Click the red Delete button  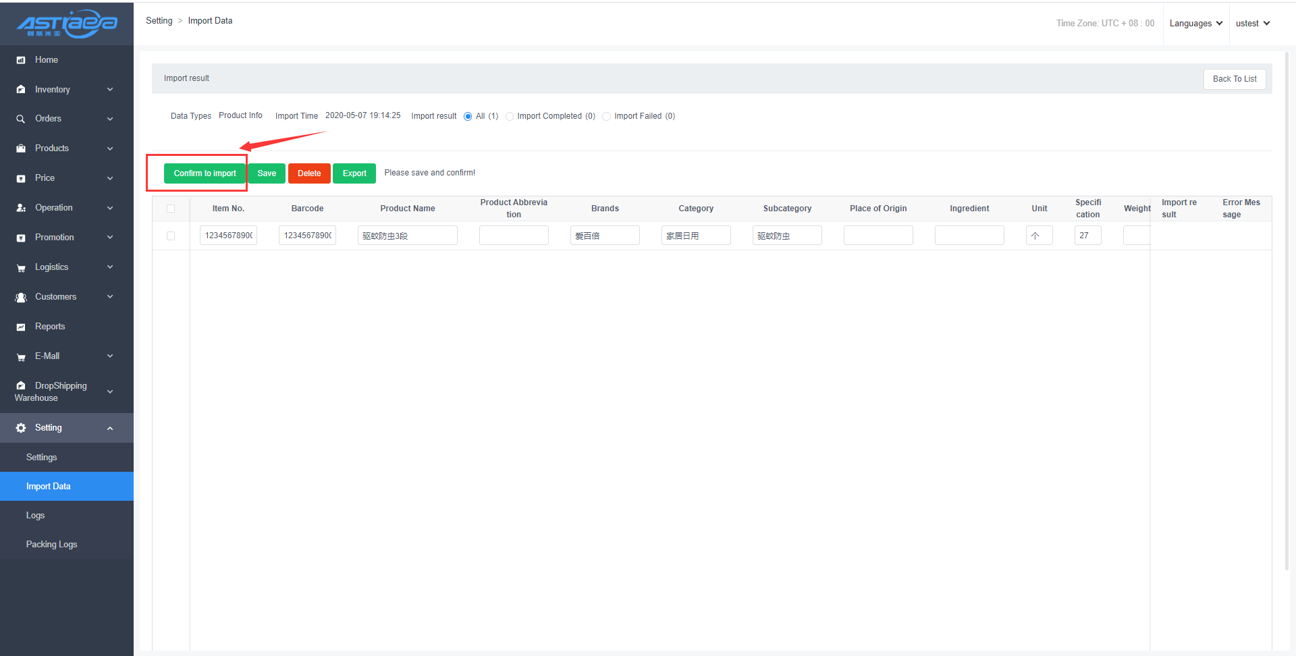[x=309, y=173]
